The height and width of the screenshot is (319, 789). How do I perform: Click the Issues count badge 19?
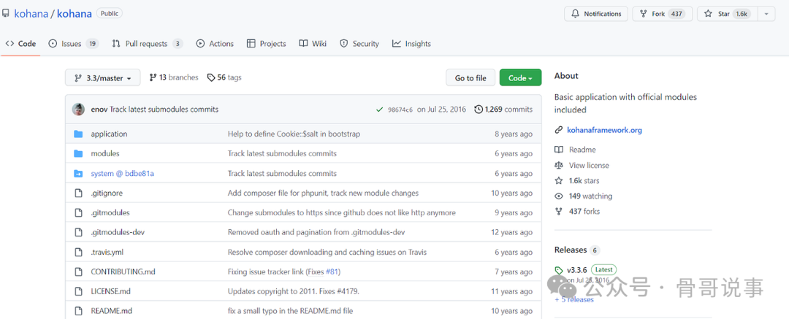pos(91,44)
